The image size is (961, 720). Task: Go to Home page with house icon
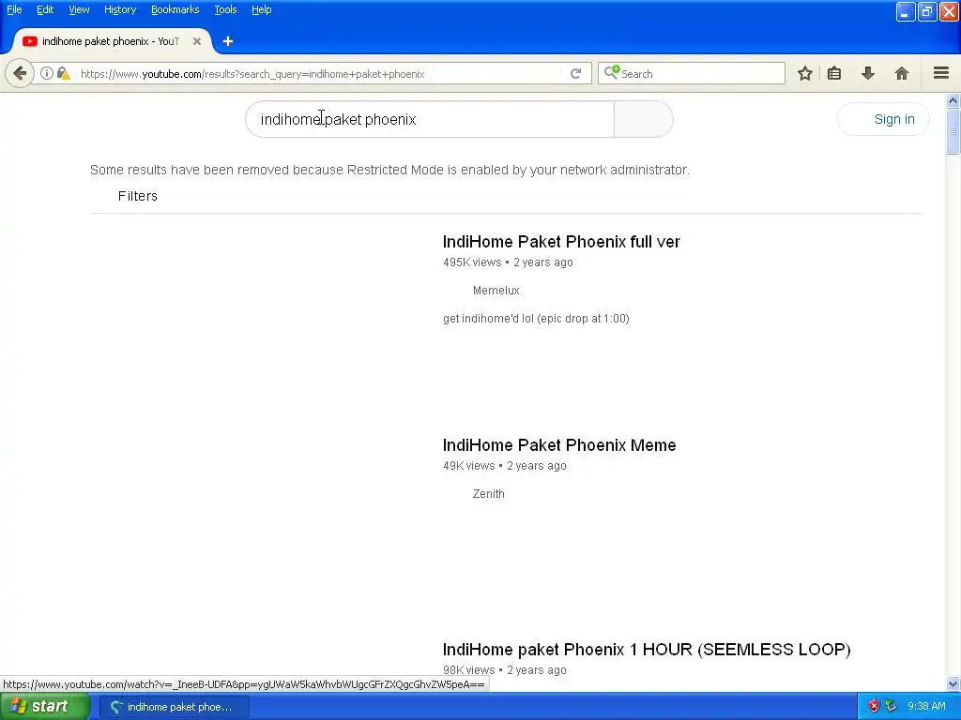click(902, 73)
